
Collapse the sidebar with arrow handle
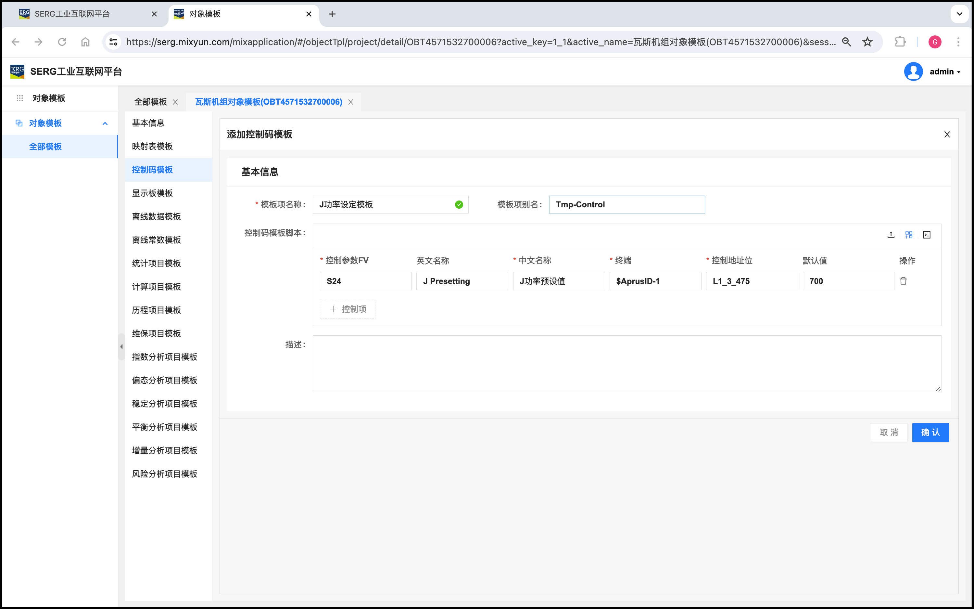[x=121, y=346]
